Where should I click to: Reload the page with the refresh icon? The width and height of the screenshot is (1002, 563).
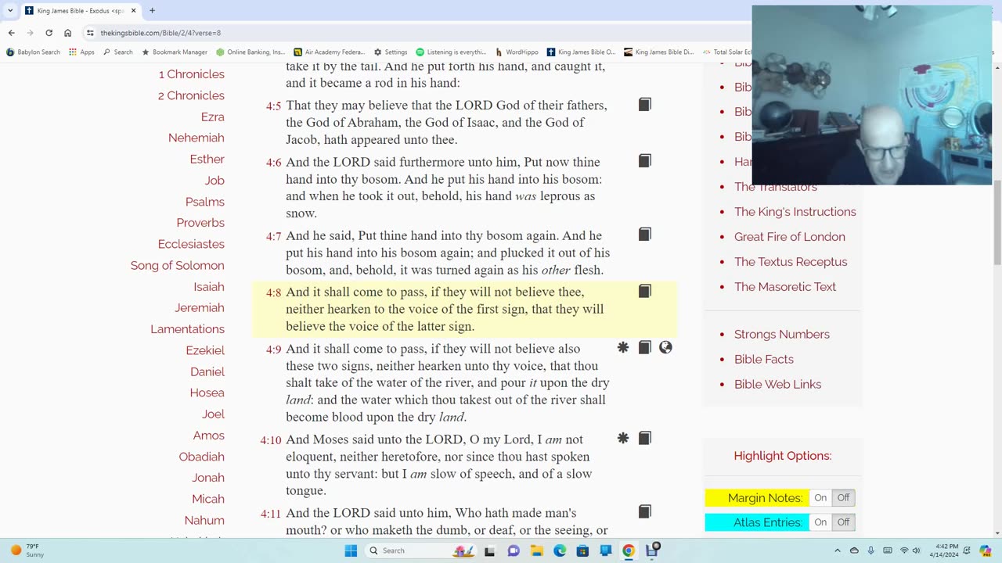[x=49, y=33]
